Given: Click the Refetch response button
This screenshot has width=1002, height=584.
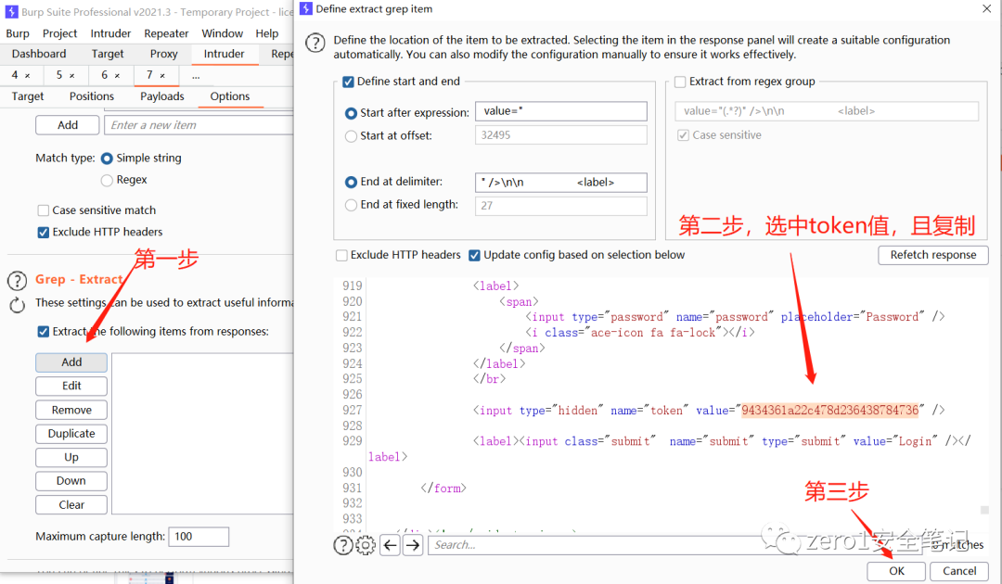Looking at the screenshot, I should [x=933, y=255].
